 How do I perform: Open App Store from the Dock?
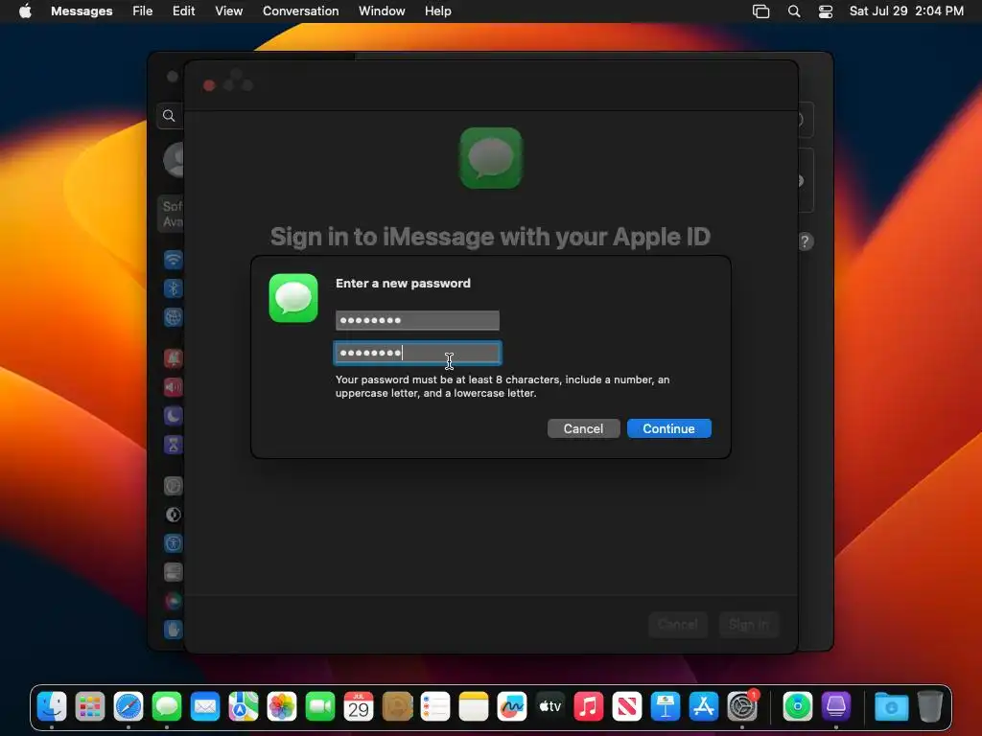coord(704,706)
